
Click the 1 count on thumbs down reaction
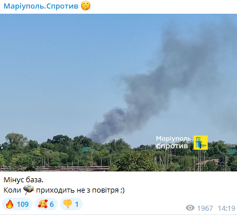coord(77,205)
